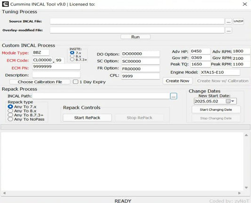Click the Source INCAL File text field
Screen dimensions: 251x203
137,21
